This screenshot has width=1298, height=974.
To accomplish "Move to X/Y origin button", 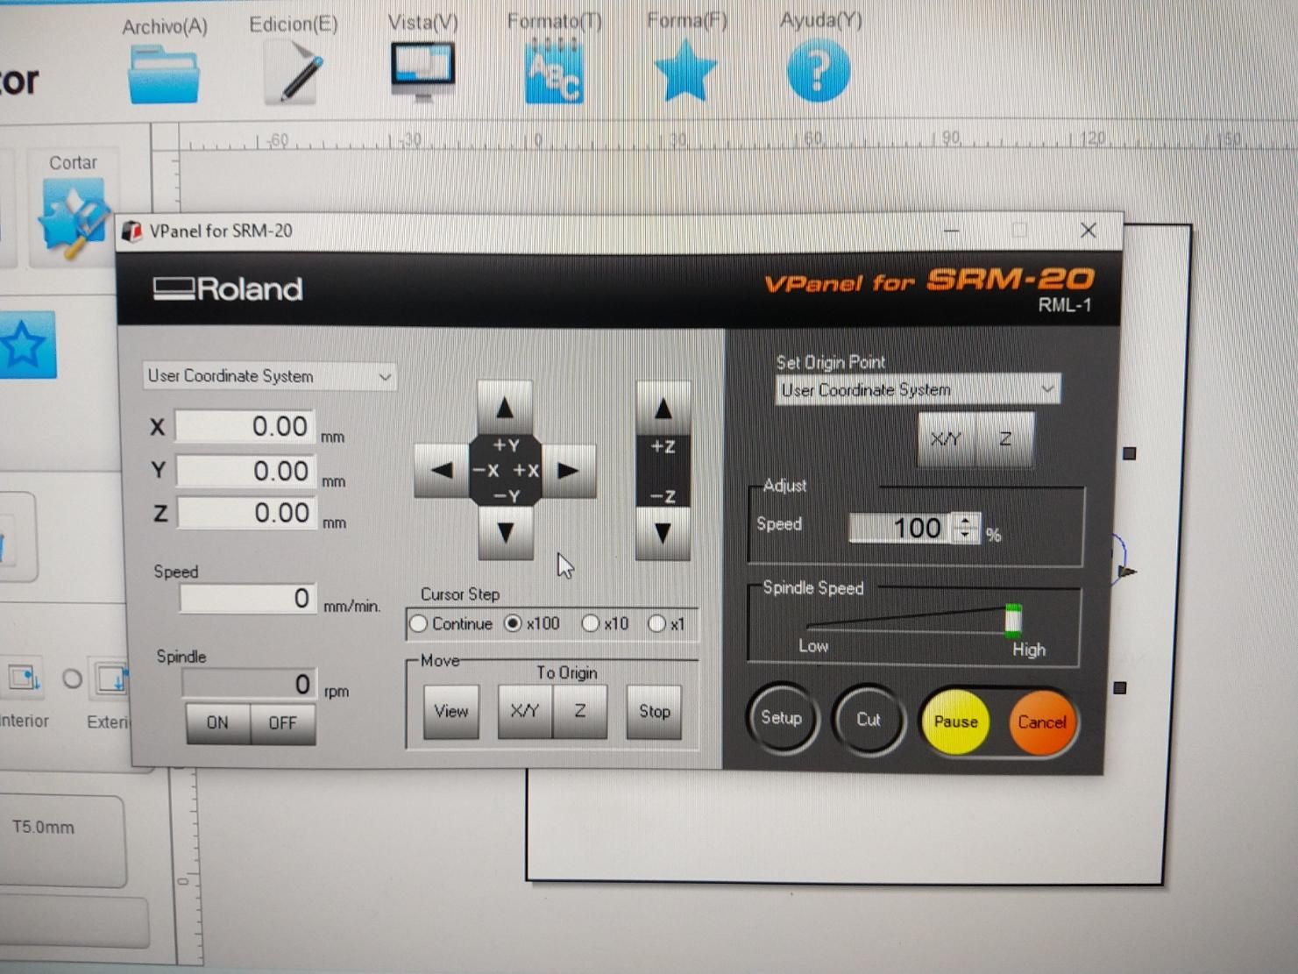I will pos(525,711).
